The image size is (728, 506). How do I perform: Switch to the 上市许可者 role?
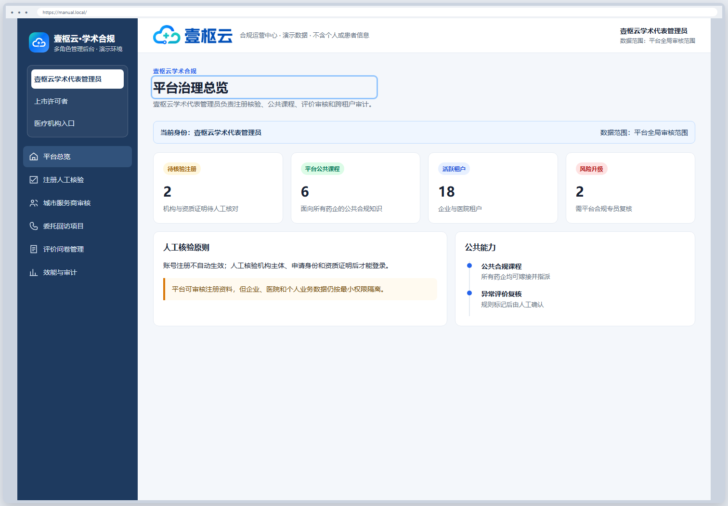click(78, 101)
